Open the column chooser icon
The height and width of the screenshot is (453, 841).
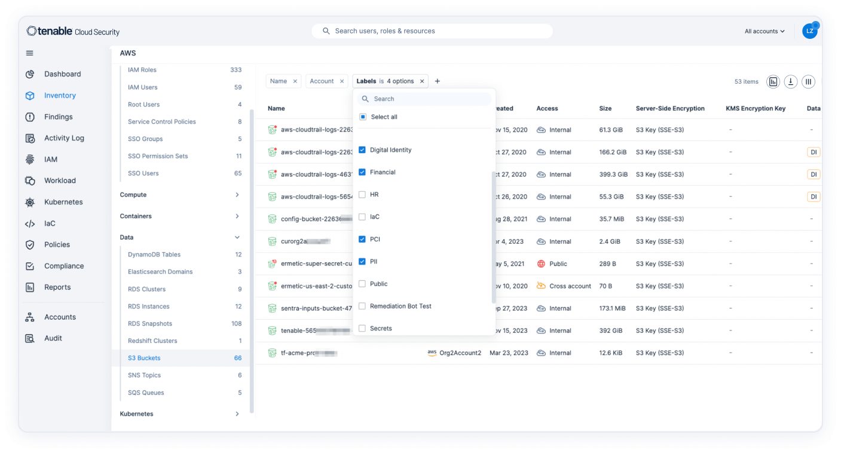coord(808,82)
